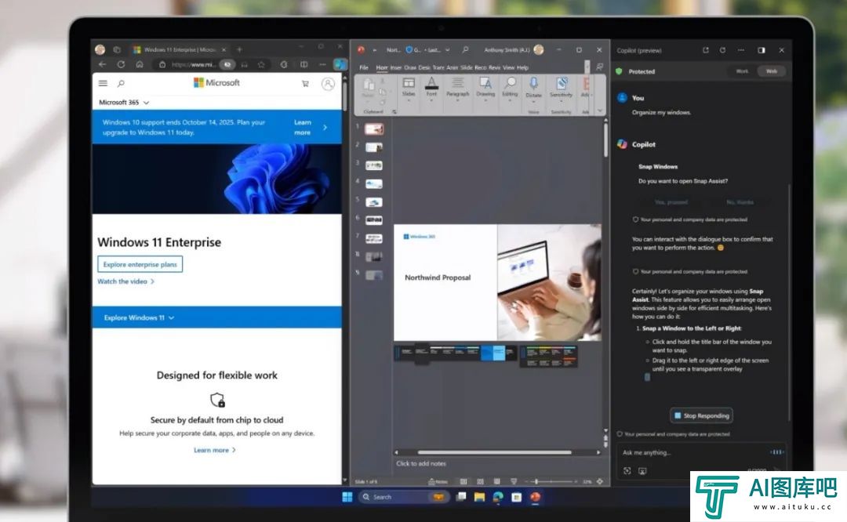Open the Edge home page button
This screenshot has height=522, width=847.
[x=140, y=64]
